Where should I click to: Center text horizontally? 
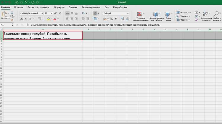pyautogui.click(x=72, y=19)
